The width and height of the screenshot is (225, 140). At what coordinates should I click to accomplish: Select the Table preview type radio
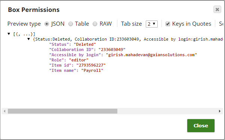[71, 24]
